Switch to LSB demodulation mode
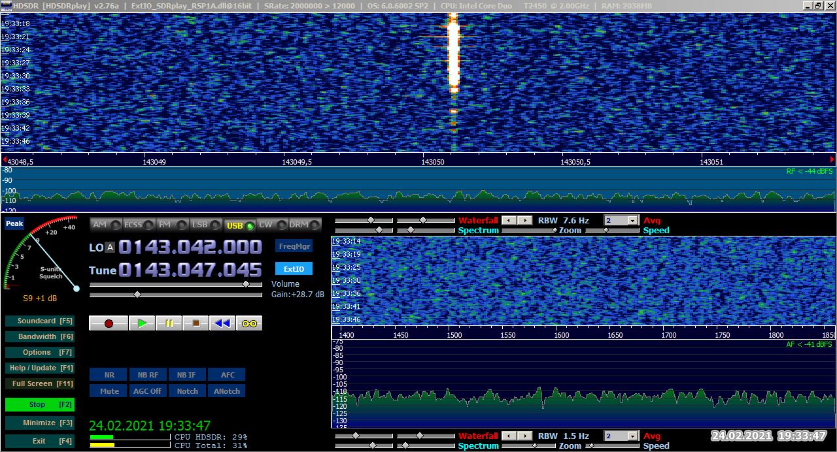The image size is (837, 452). 206,225
